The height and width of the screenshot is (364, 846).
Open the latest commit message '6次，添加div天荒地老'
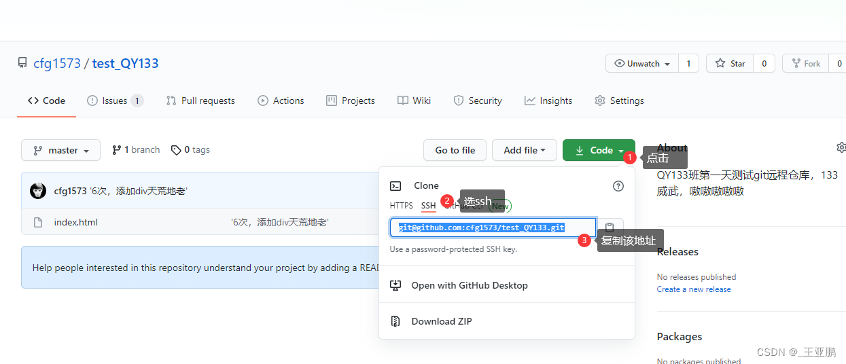pyautogui.click(x=139, y=191)
